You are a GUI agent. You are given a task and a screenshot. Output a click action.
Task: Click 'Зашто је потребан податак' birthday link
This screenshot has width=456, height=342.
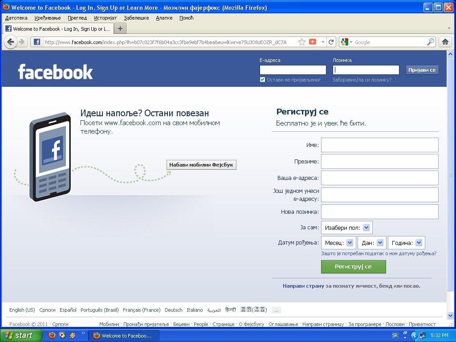click(x=379, y=253)
